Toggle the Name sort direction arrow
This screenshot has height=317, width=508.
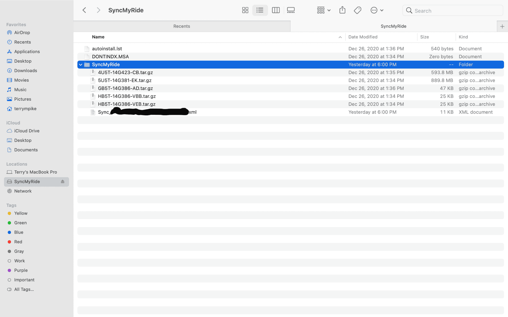[x=340, y=37]
